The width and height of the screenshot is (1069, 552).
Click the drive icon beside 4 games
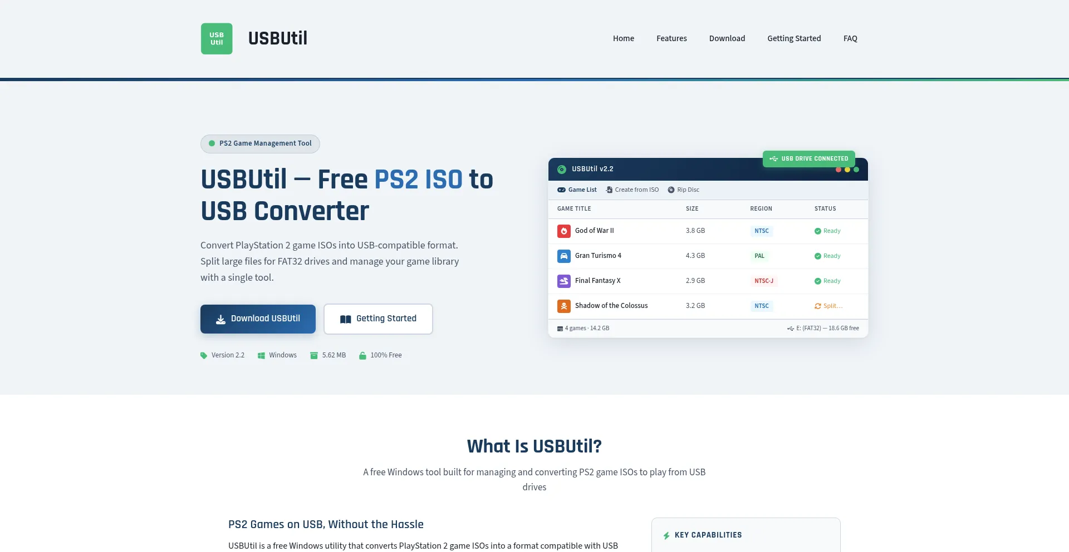click(560, 329)
